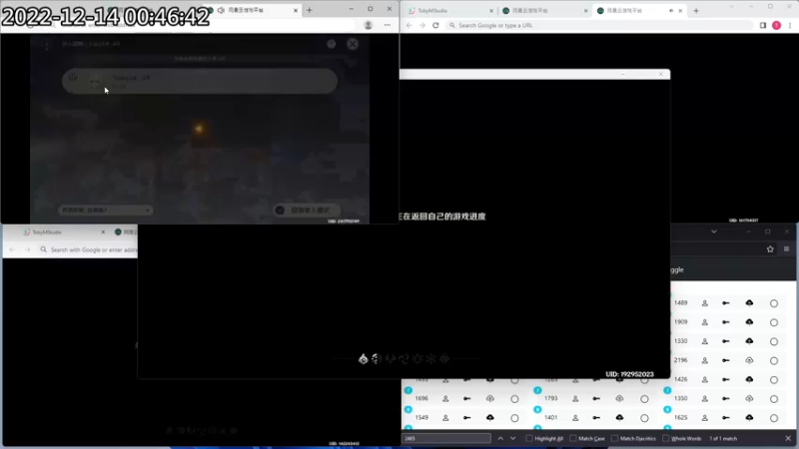Screen dimensions: 799x449
Task: Enable the Match Case checkbox
Action: (x=572, y=438)
